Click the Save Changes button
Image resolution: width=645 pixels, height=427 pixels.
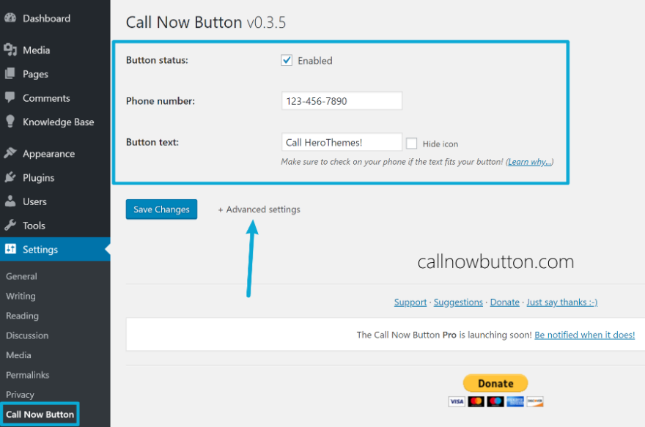(x=161, y=209)
